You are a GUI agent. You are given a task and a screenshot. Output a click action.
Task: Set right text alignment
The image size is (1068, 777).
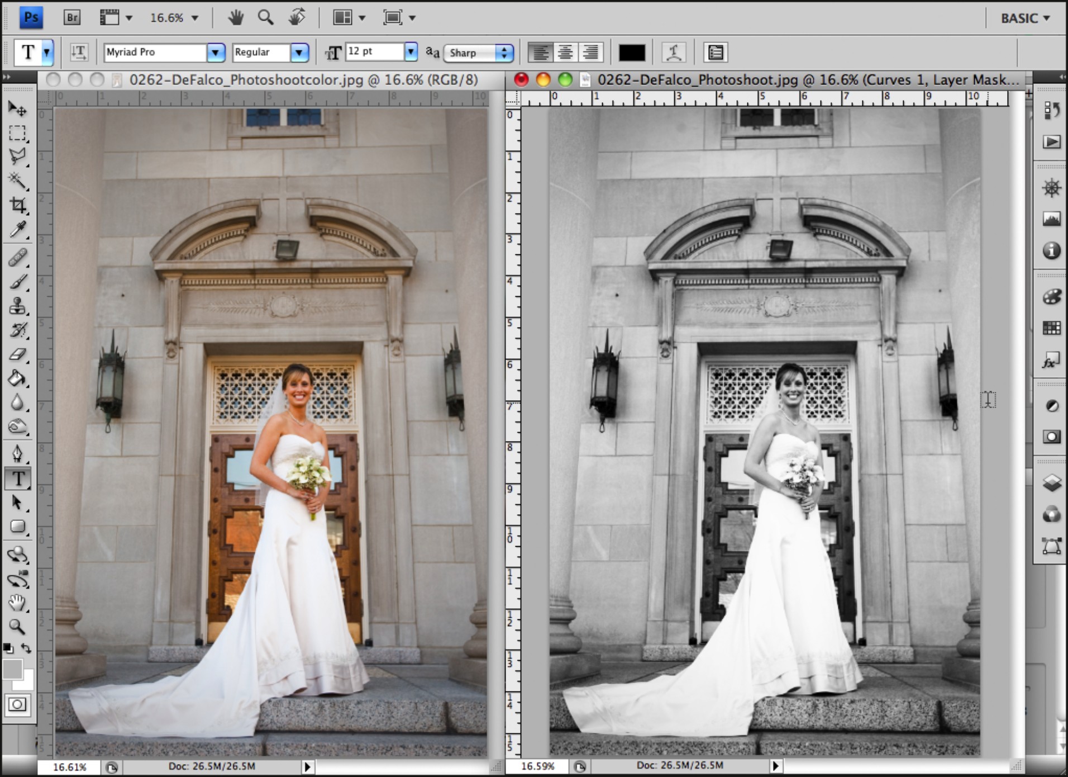click(590, 53)
